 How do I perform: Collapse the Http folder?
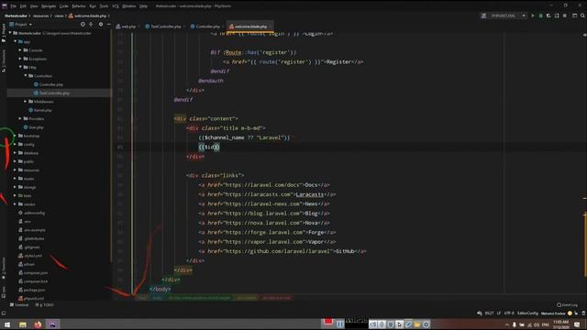(20, 67)
